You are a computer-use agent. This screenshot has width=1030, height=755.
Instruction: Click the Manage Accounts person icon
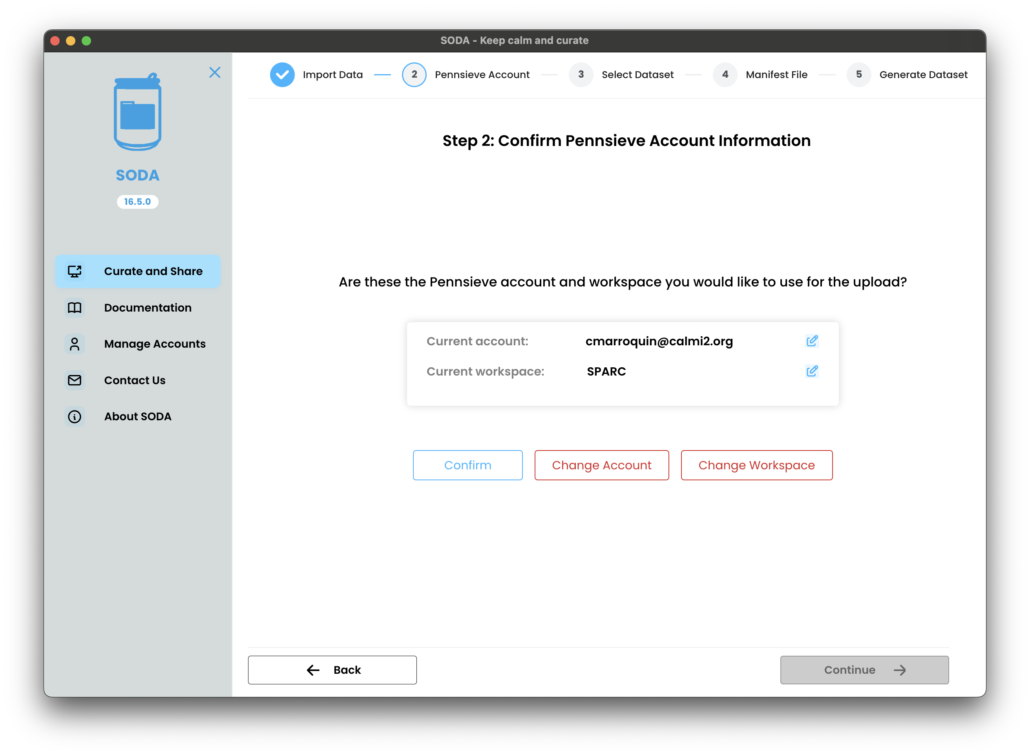click(x=75, y=344)
